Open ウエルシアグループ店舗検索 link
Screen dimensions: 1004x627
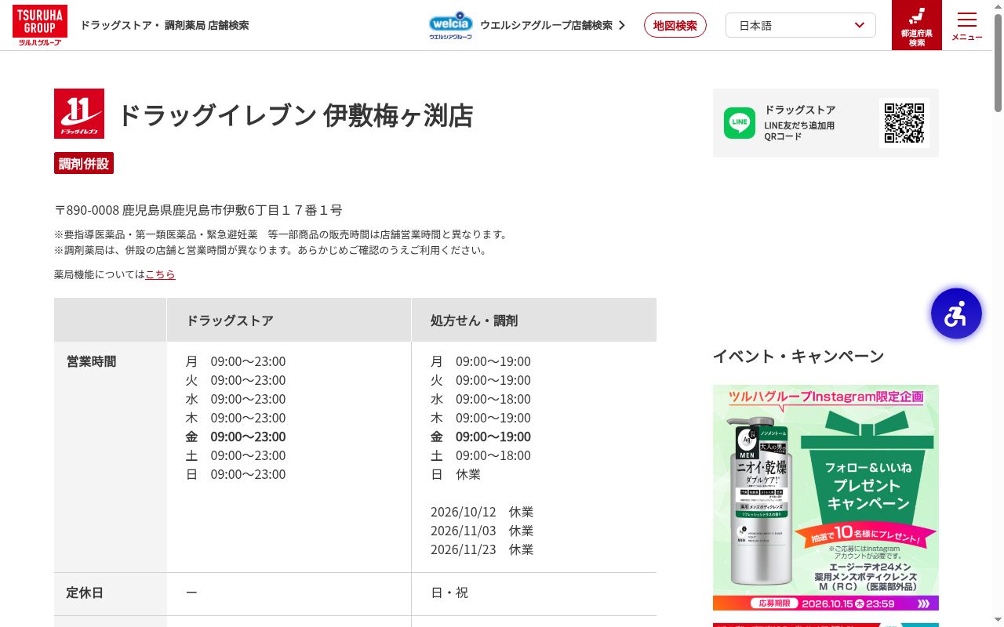[x=553, y=25]
